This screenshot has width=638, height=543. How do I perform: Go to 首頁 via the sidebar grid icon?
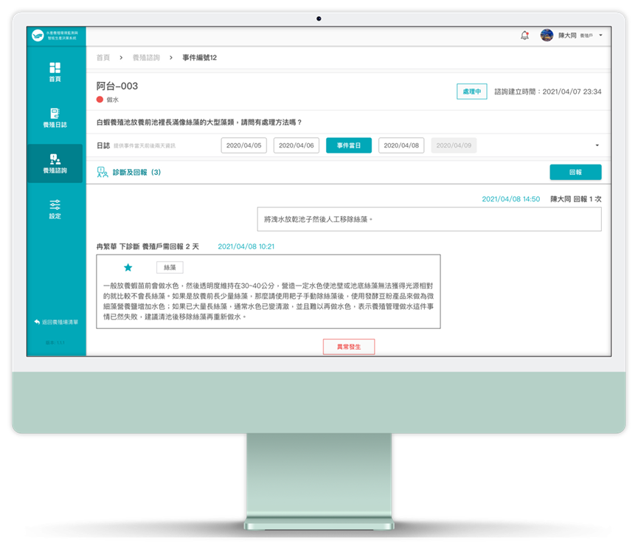click(x=55, y=68)
